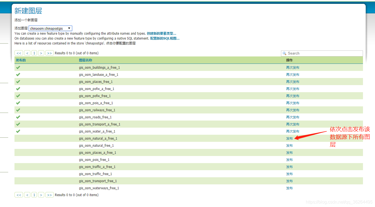This screenshot has height=207, width=375.
Task: Republish gis_osm_water_a_free_1 via 再次发布
Action: tap(293, 131)
